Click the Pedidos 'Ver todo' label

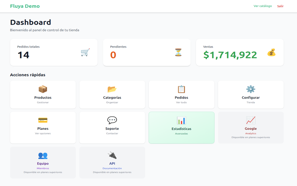181,102
